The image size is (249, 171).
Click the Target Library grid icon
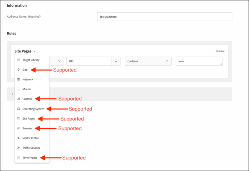point(19,60)
